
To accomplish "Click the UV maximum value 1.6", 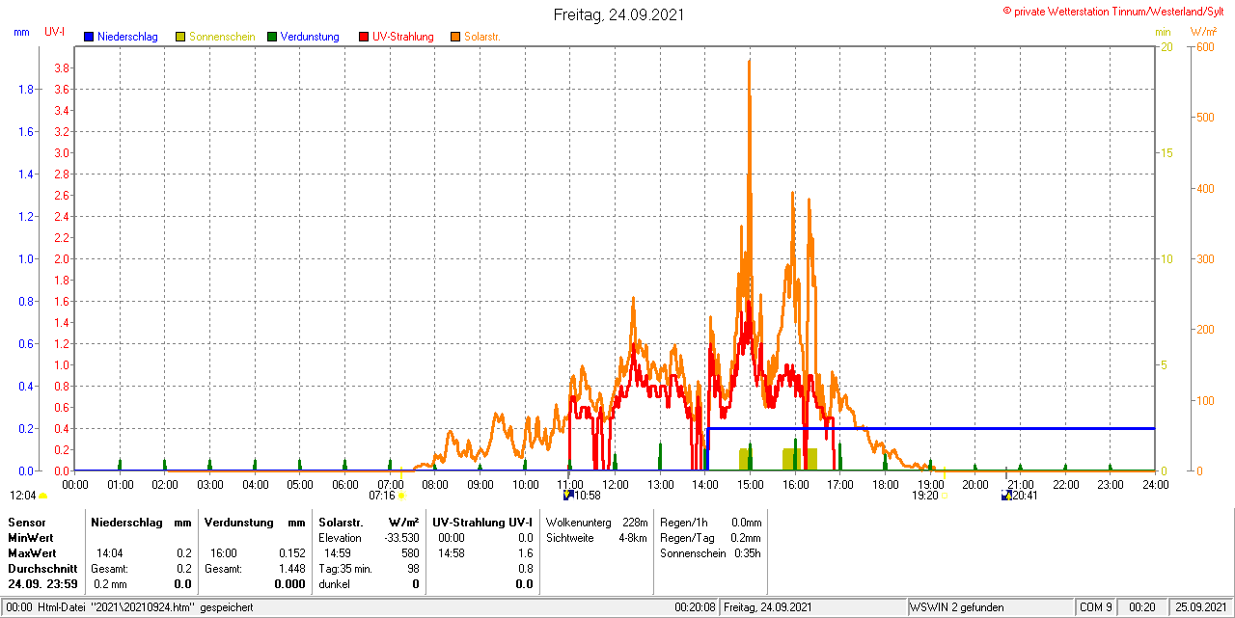I will coord(525,553).
